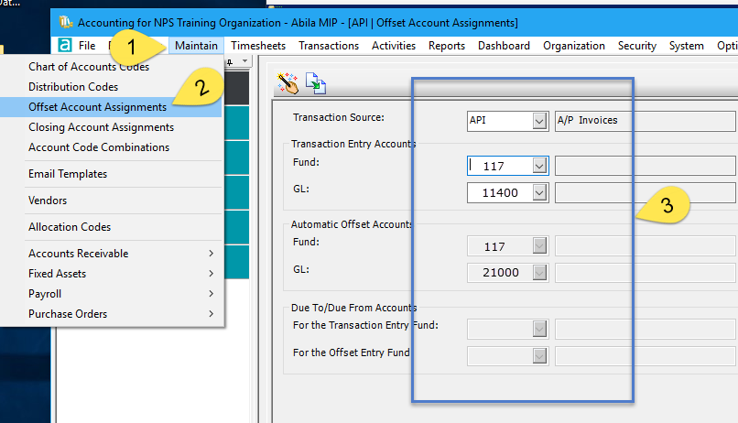Click the Abila 'a' logo icon in menu bar

click(65, 45)
